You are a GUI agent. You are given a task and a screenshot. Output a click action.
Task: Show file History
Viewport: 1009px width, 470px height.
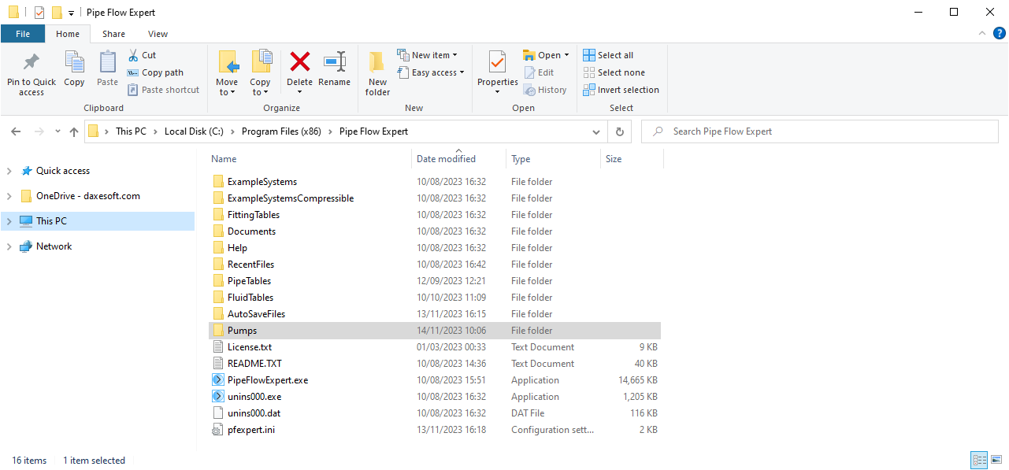(x=545, y=90)
